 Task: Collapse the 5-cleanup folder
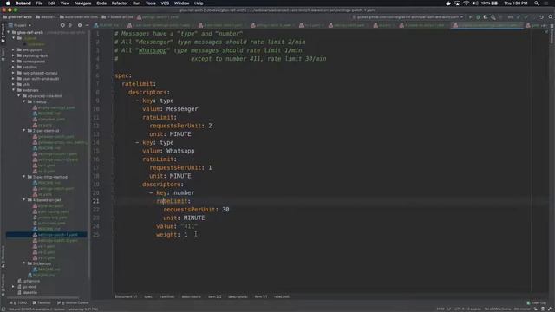pyautogui.click(x=24, y=263)
